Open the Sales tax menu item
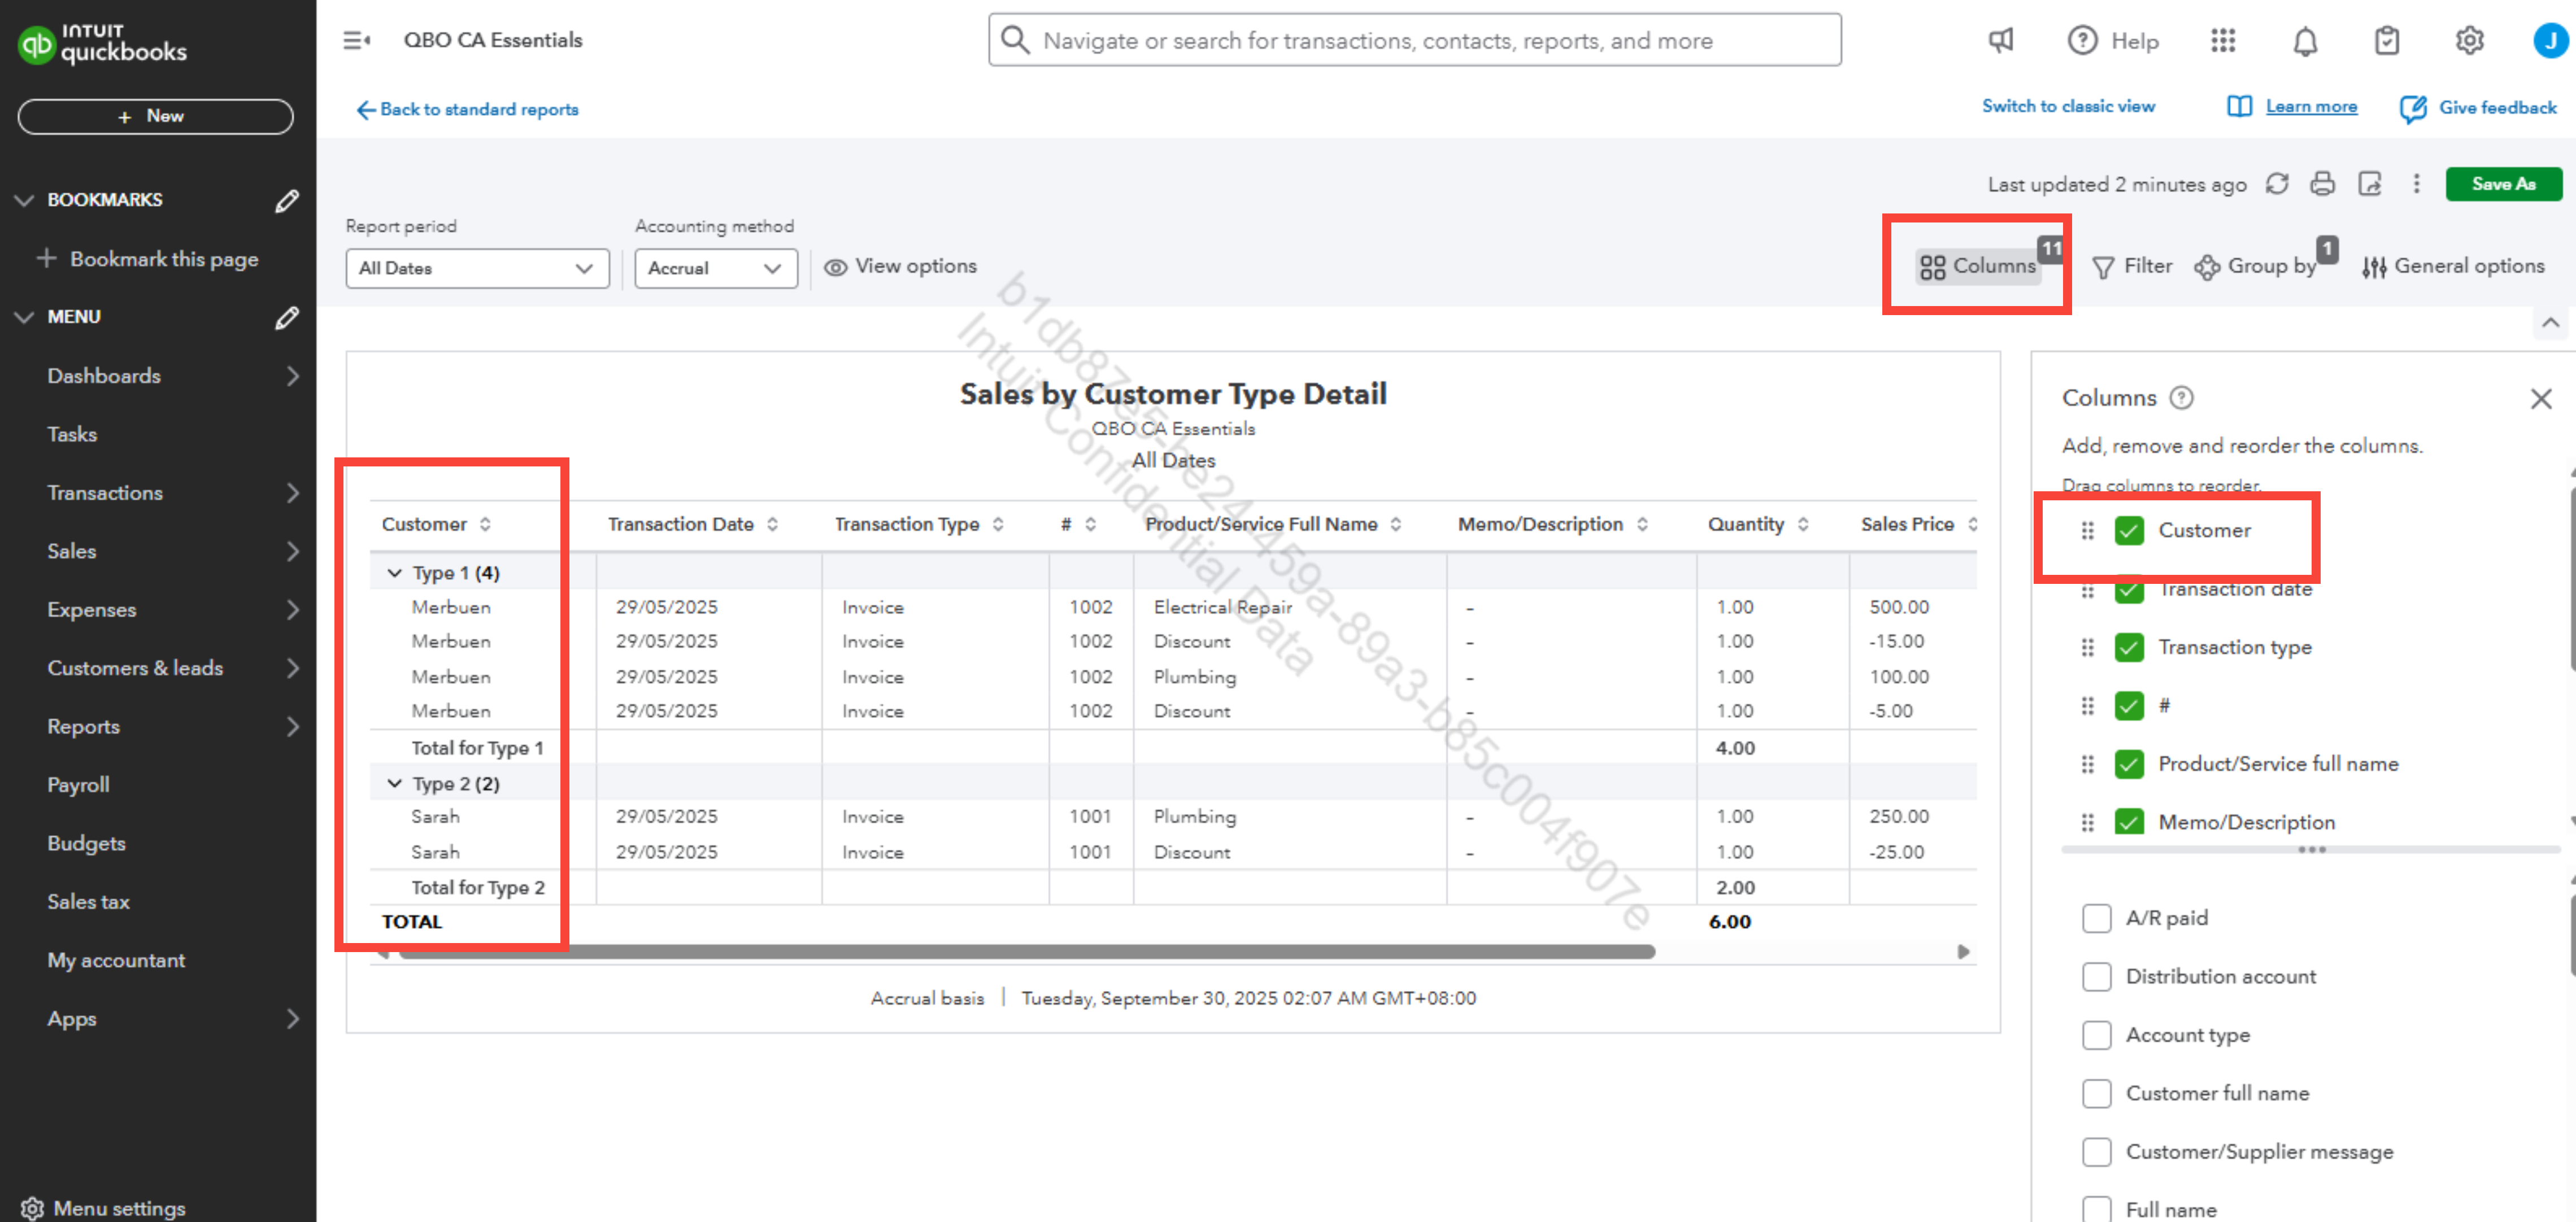Image resolution: width=2576 pixels, height=1222 pixels. 88,902
